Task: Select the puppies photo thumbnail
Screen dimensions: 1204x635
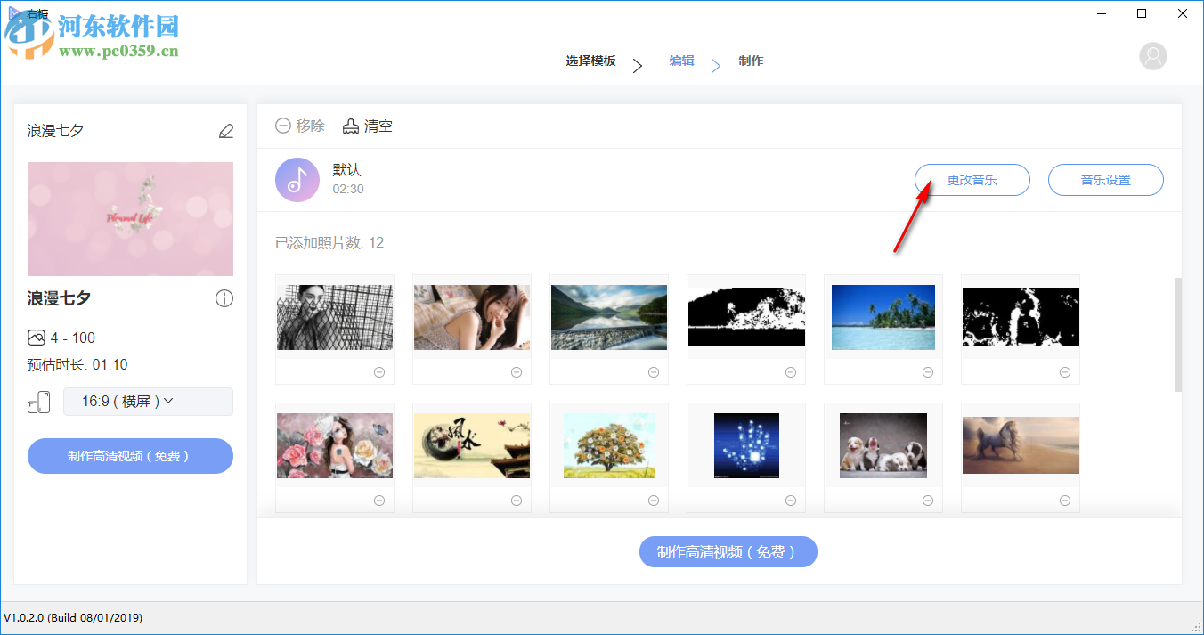Action: [x=883, y=445]
